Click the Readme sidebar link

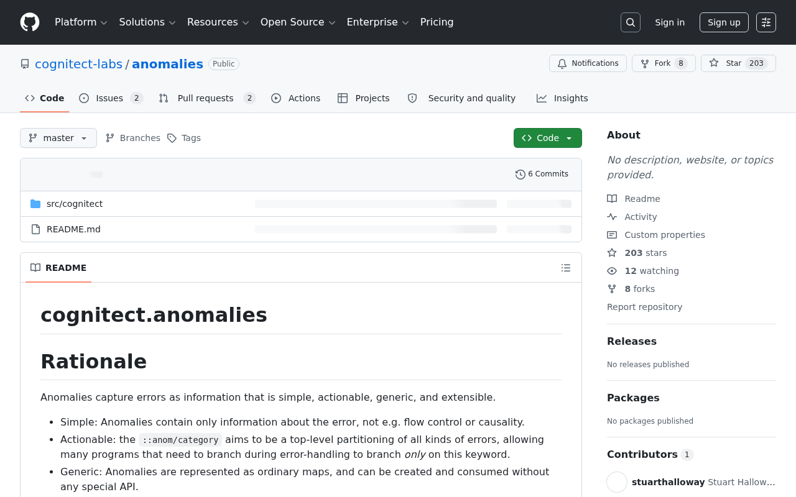coord(642,199)
